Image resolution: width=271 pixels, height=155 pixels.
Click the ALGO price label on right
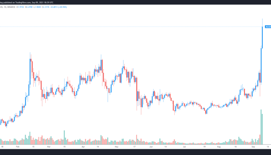(x=268, y=27)
